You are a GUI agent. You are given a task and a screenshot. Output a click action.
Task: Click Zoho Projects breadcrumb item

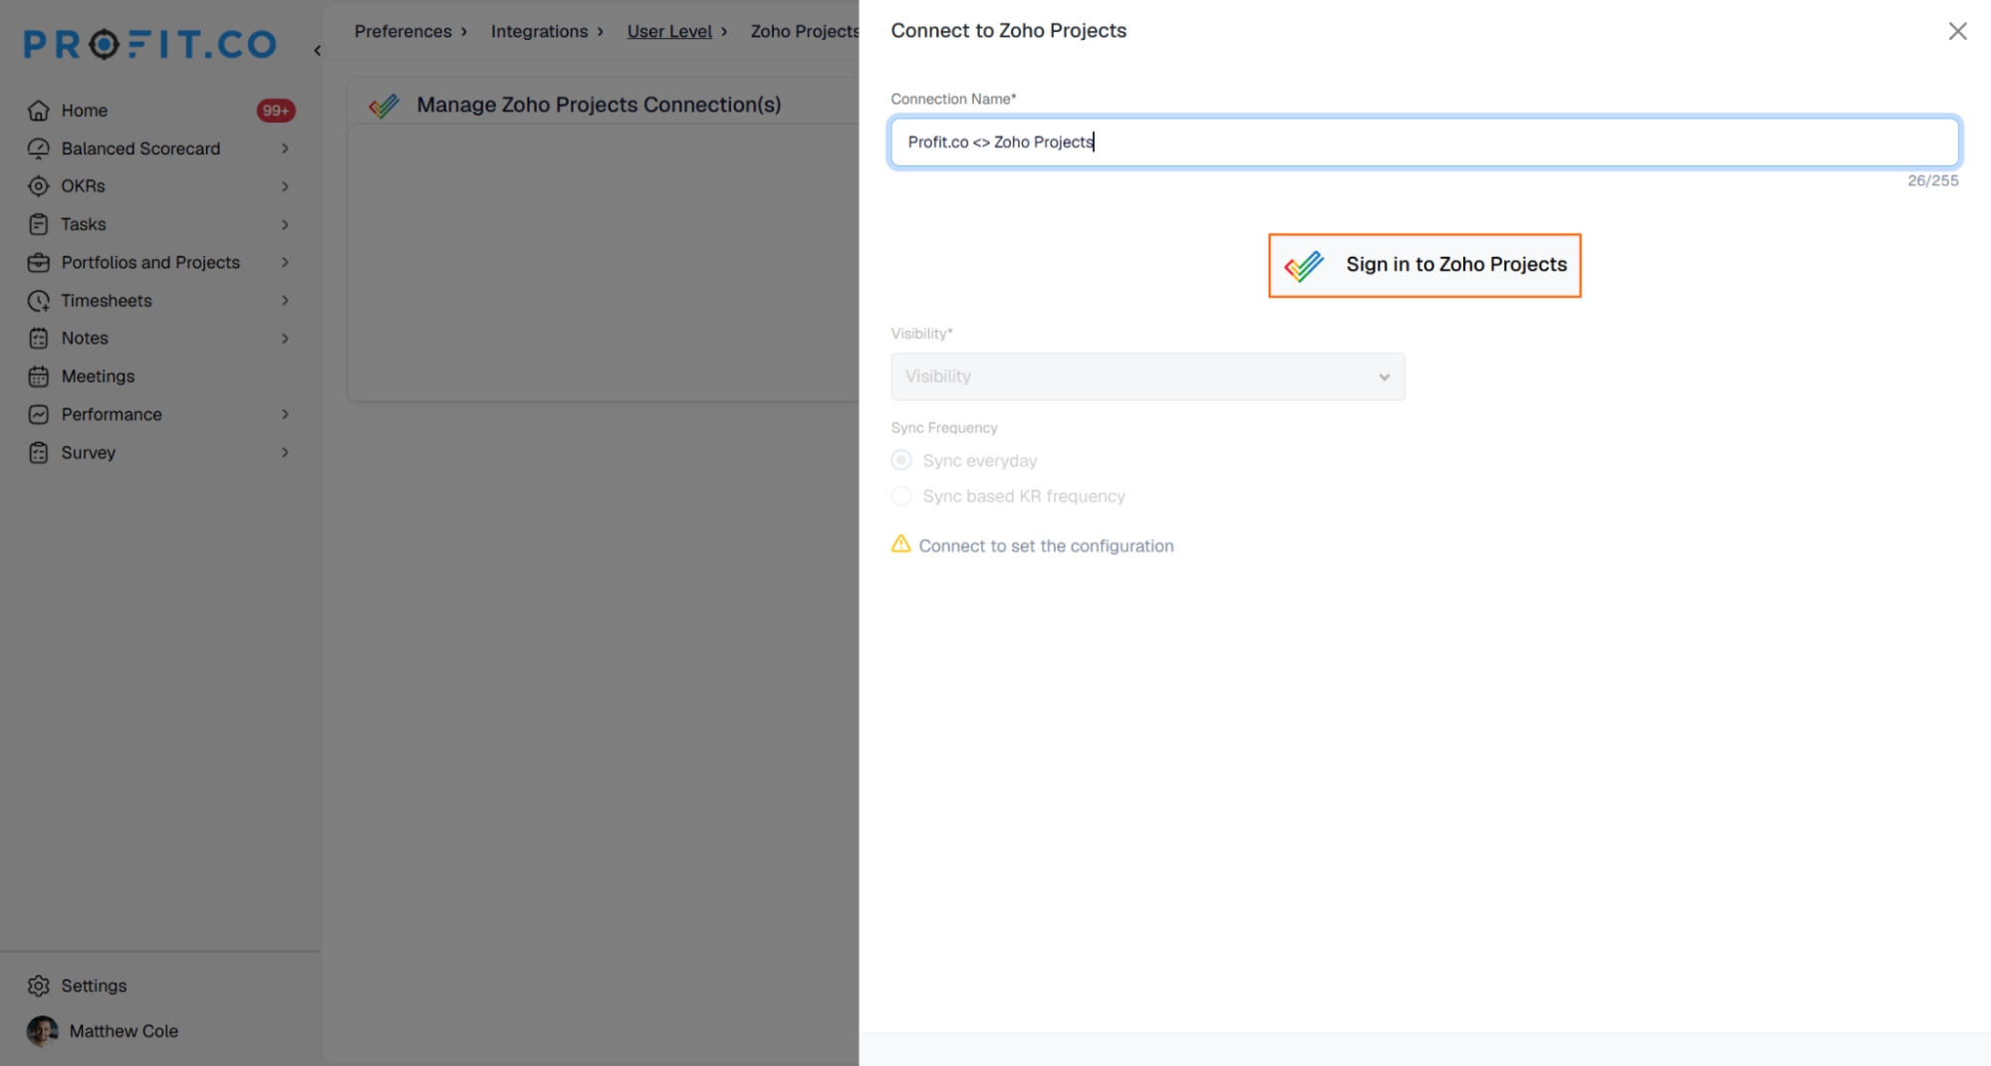805,31
